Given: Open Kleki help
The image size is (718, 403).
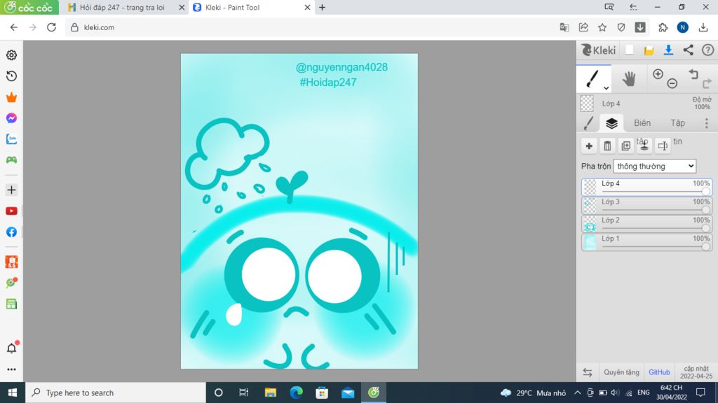Looking at the screenshot, I should pyautogui.click(x=708, y=50).
